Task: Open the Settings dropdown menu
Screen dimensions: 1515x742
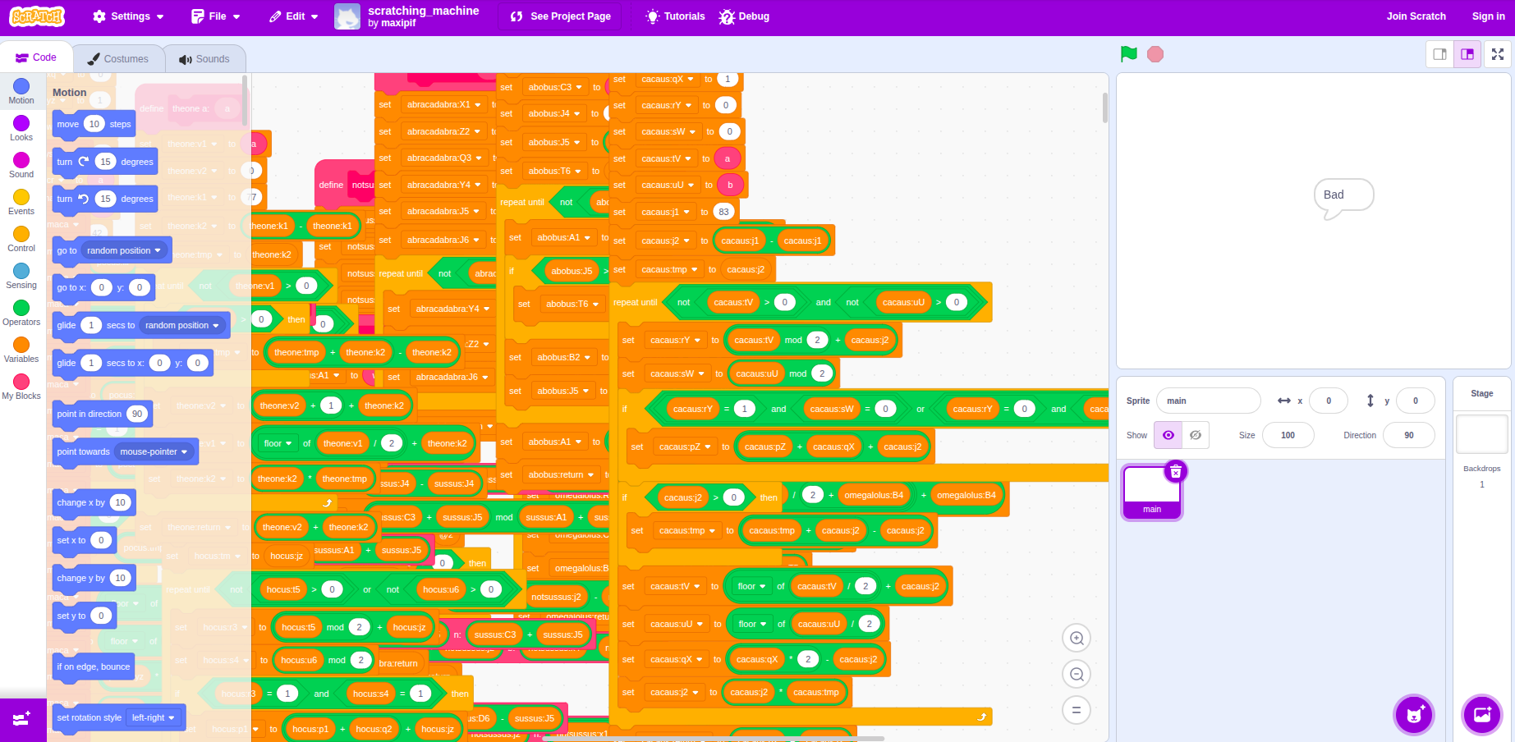Action: (128, 16)
